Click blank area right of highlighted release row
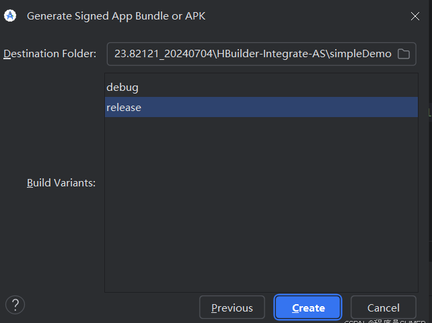432x323 pixels. click(x=303, y=107)
